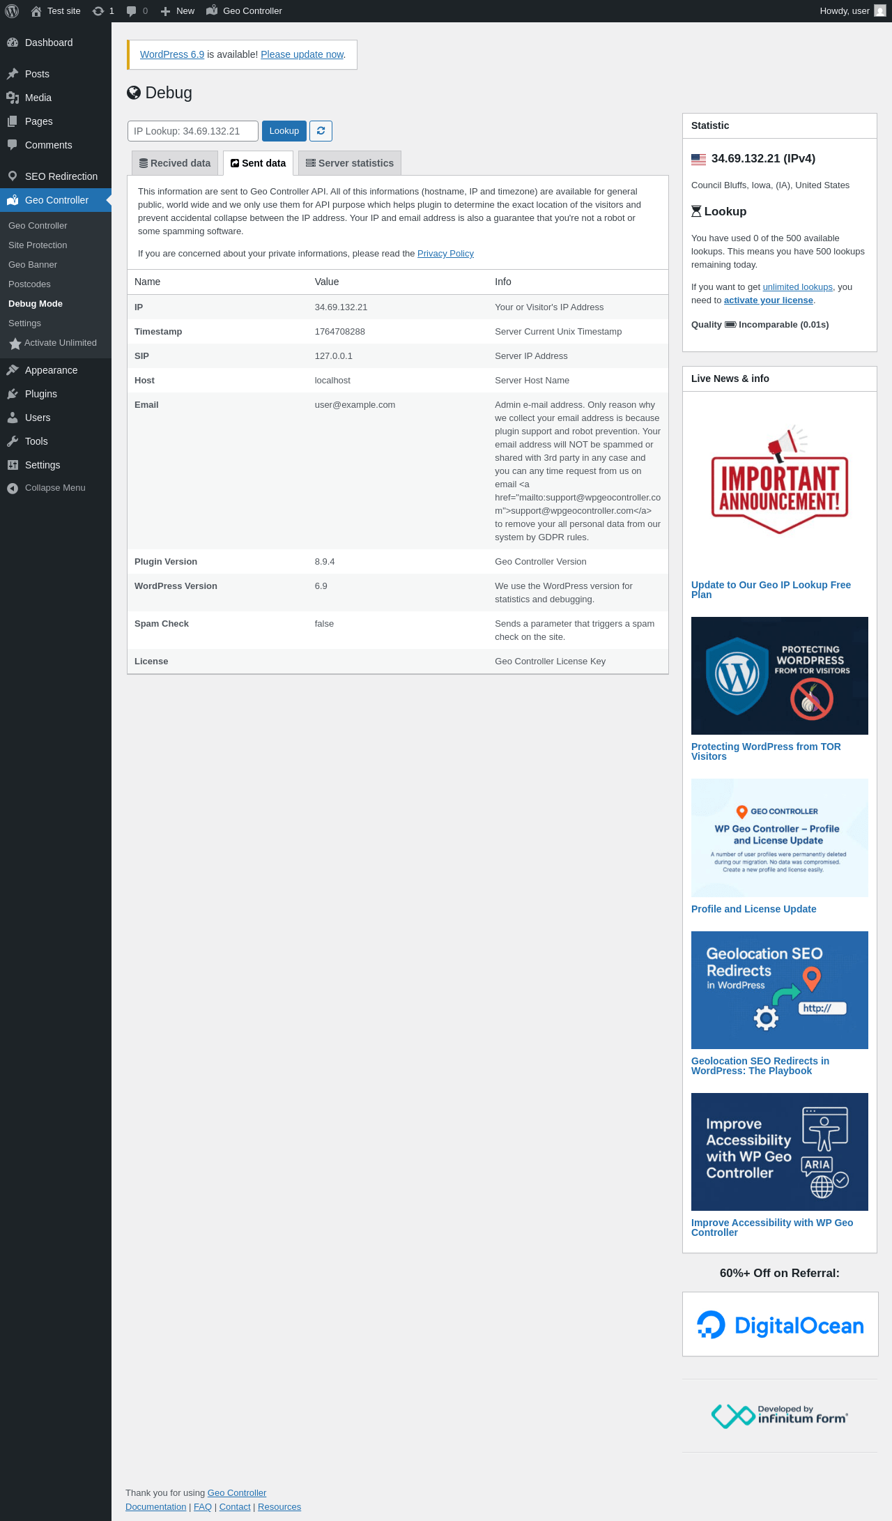
Task: Open the New content dropdown in admin bar
Action: click(178, 11)
